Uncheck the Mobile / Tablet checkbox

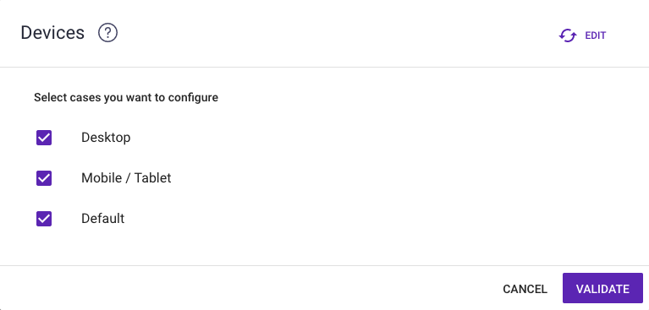pyautogui.click(x=44, y=178)
